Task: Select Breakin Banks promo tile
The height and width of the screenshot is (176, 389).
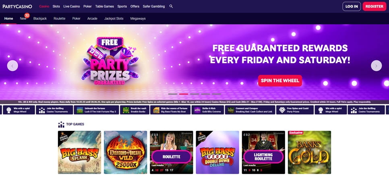Action: click(135, 110)
